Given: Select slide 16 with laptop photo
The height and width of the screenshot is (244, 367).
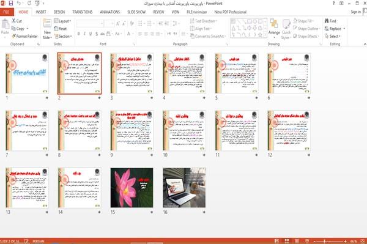Looking at the screenshot, I should point(184,188).
